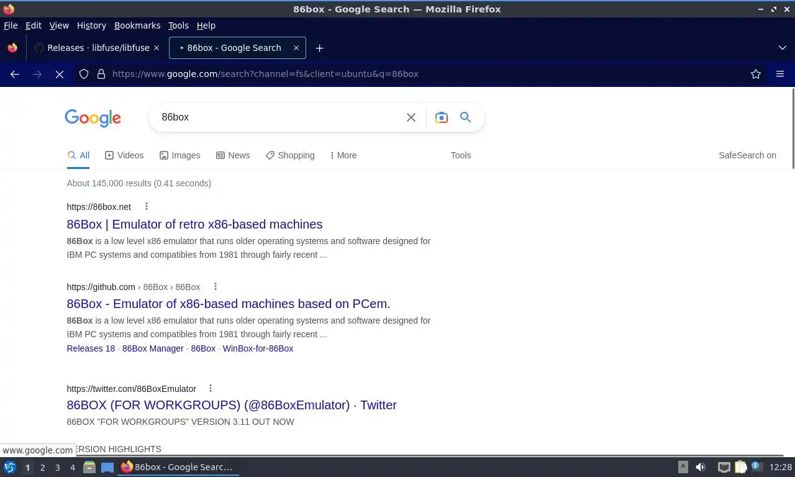The height and width of the screenshot is (477, 795).
Task: List all tabs with chevron
Action: [783, 48]
